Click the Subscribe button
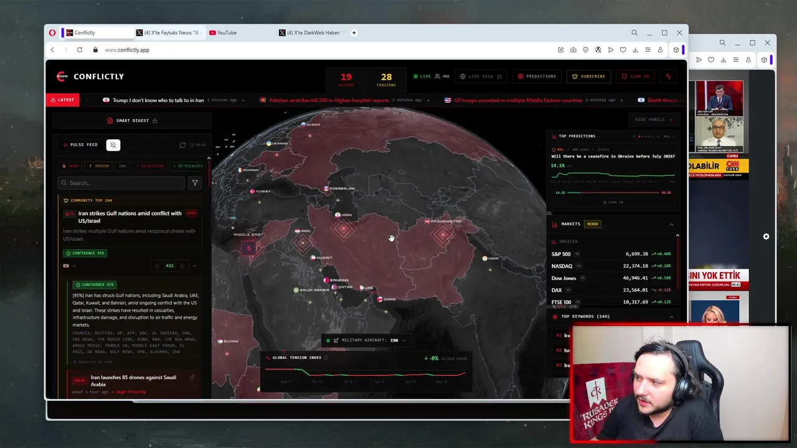The image size is (797, 448). [588, 77]
